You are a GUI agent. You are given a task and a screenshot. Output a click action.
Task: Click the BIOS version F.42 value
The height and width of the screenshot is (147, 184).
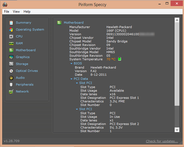(x=94, y=71)
